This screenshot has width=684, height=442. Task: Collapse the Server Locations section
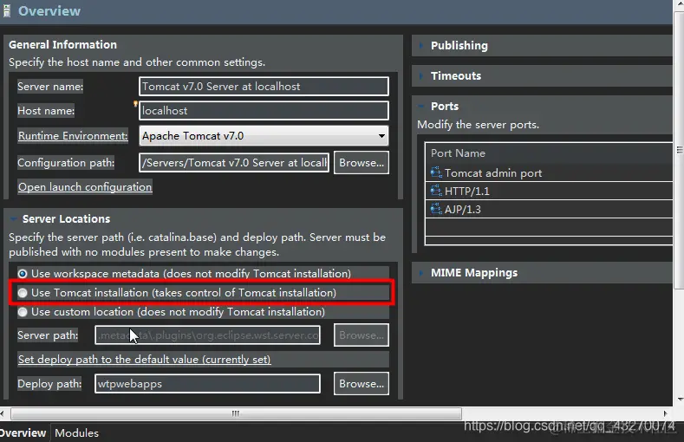pyautogui.click(x=14, y=218)
